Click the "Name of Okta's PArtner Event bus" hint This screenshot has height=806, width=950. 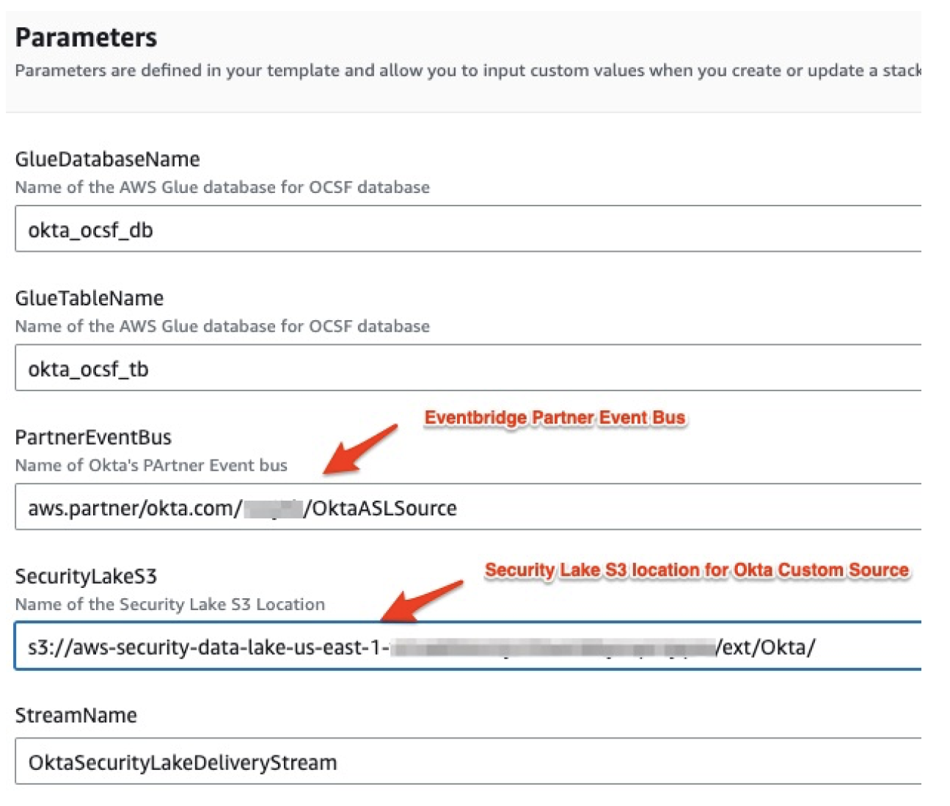pyautogui.click(x=151, y=465)
